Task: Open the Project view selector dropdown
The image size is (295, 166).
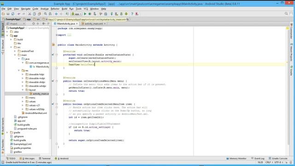Action: tap(15, 24)
